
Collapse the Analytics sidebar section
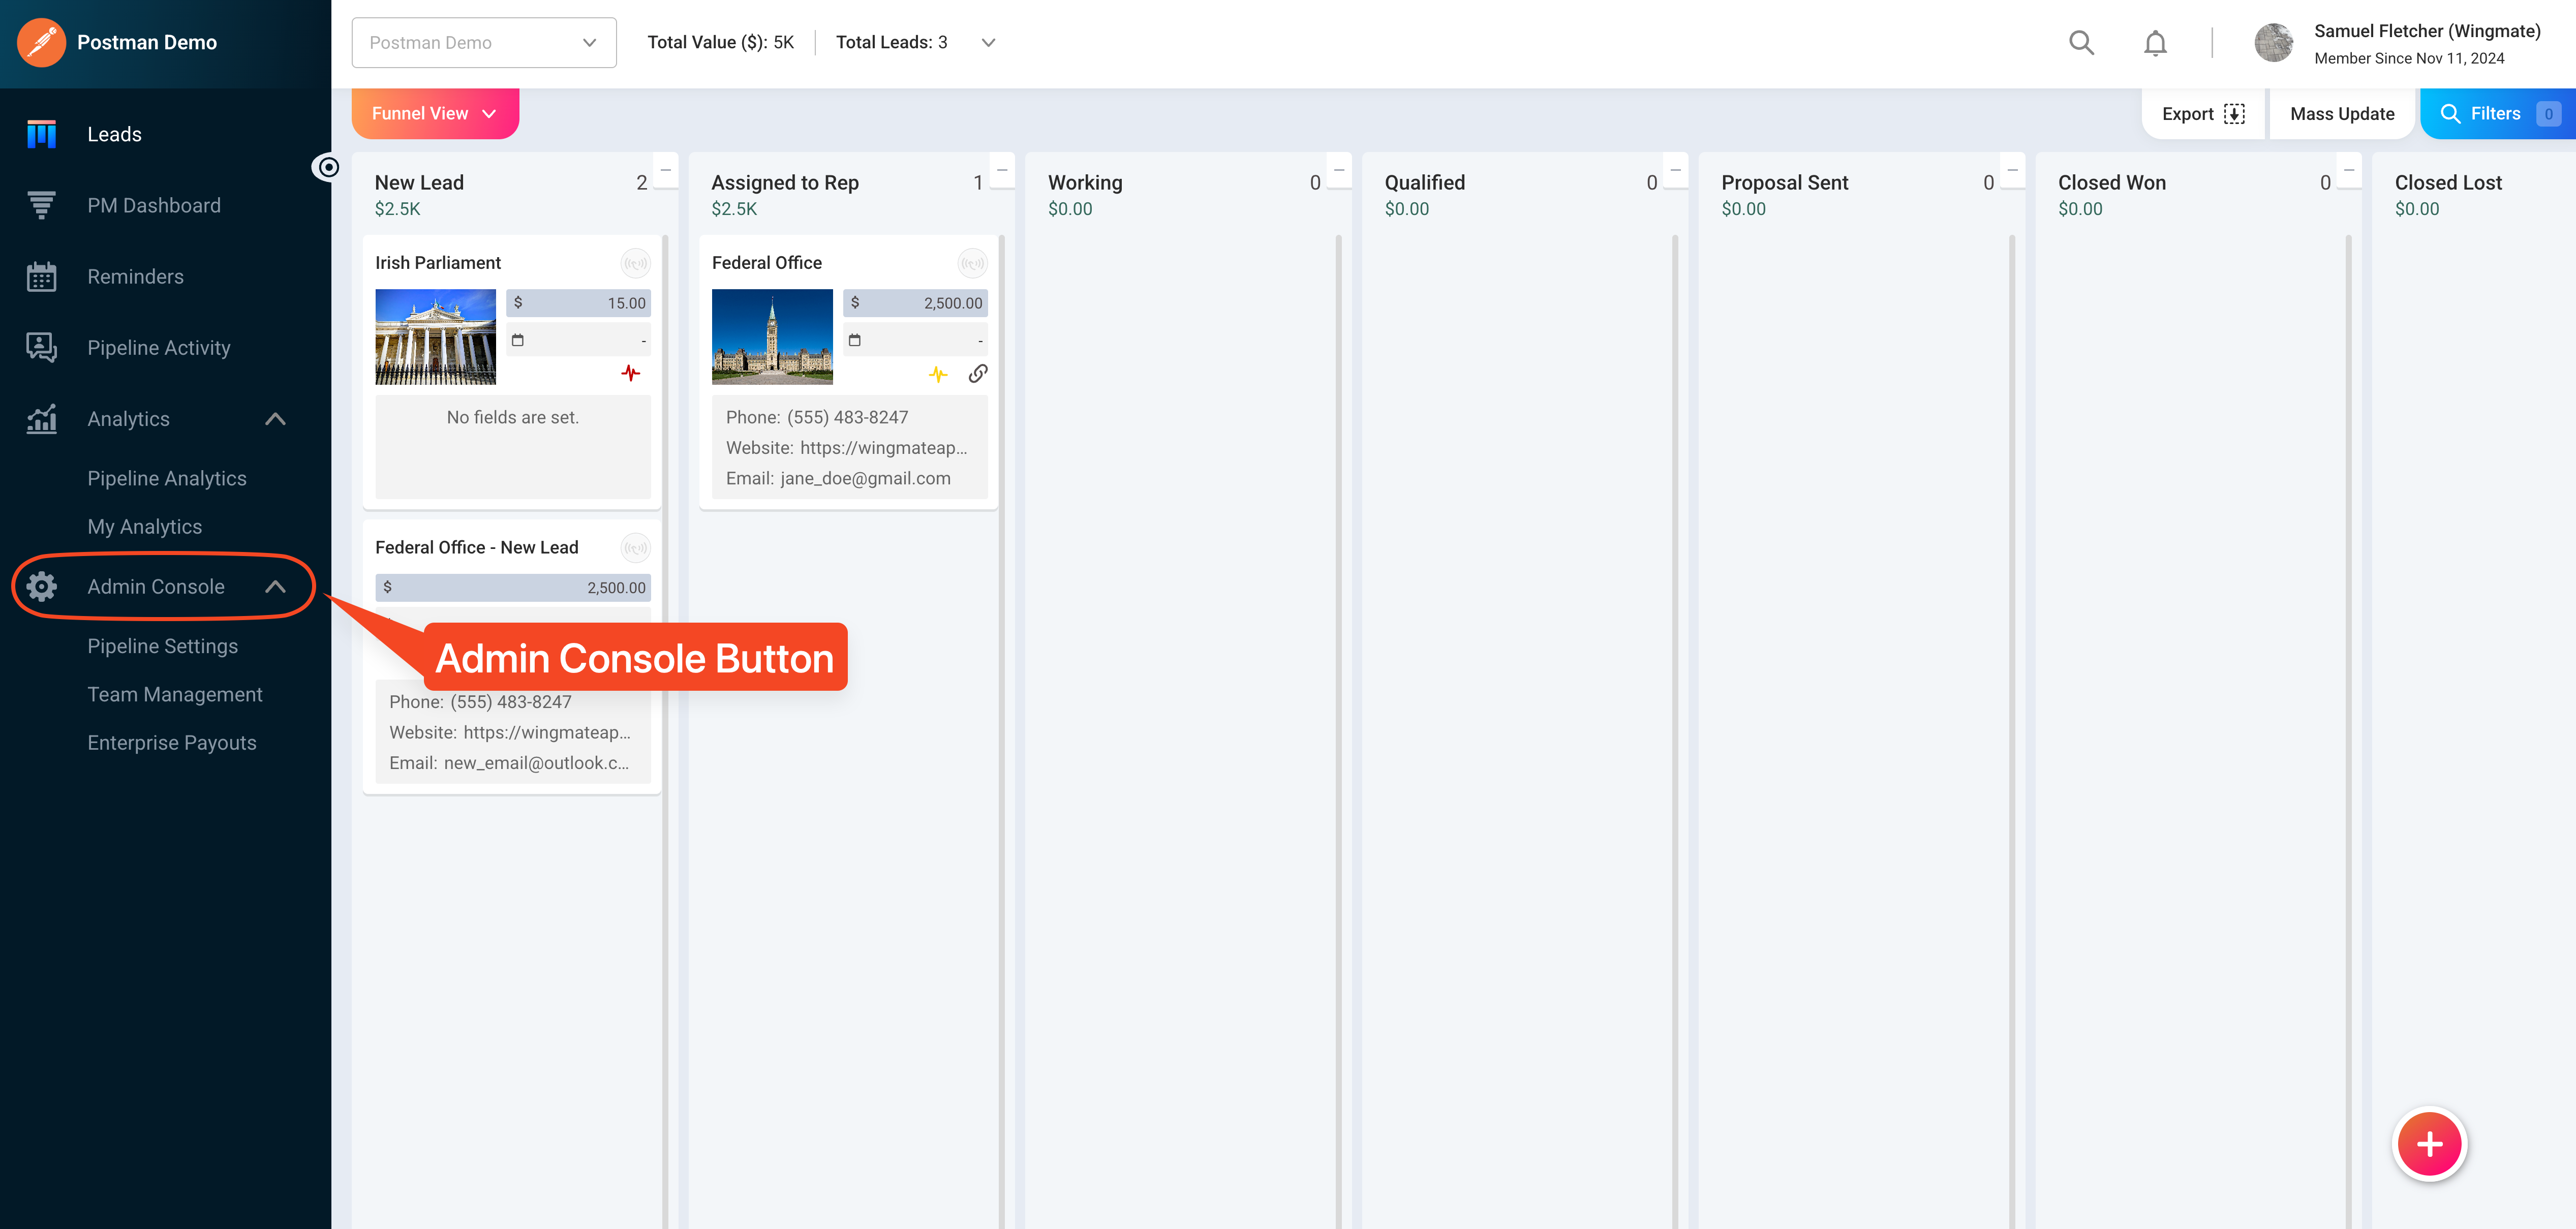point(275,419)
